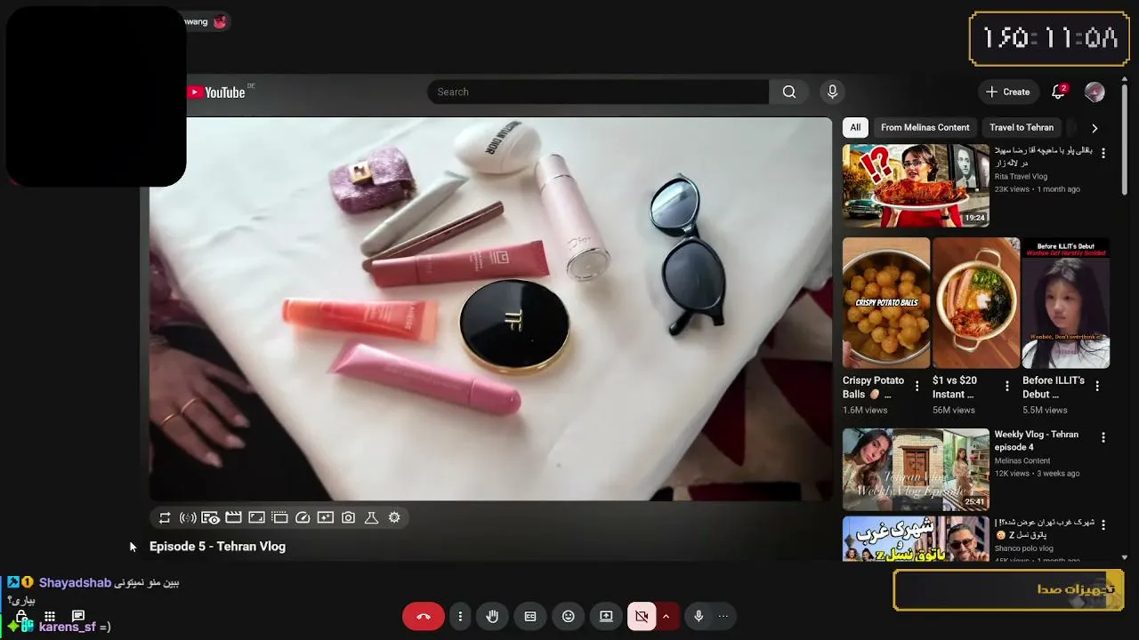Click the moderator badge next to Shayadshab

pos(13,583)
